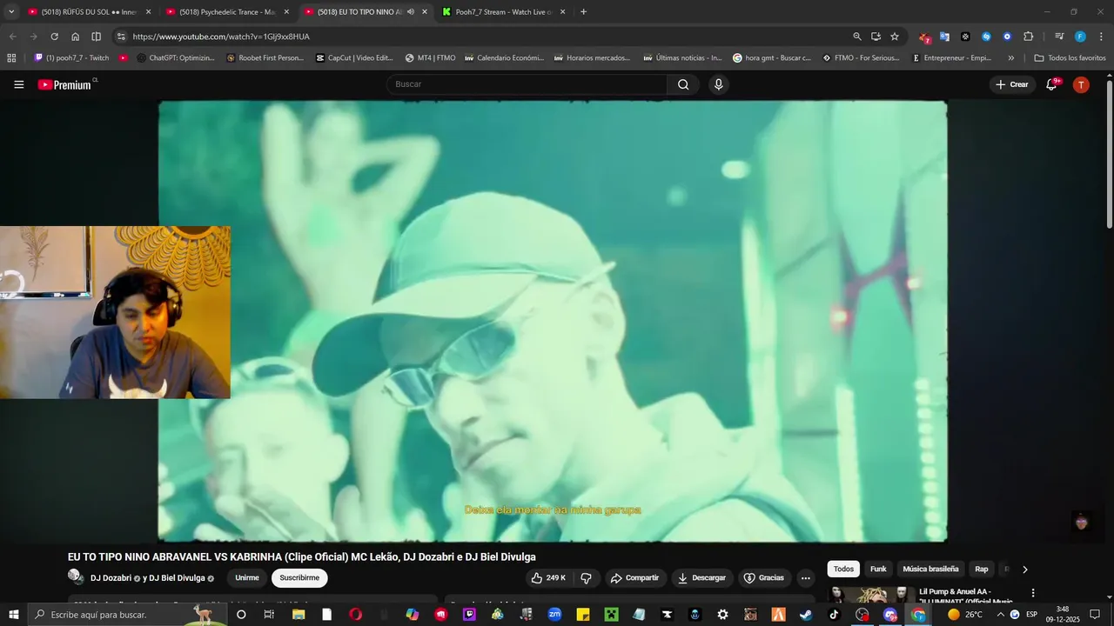Click the Unirme button
This screenshot has width=1114, height=626.
click(247, 577)
